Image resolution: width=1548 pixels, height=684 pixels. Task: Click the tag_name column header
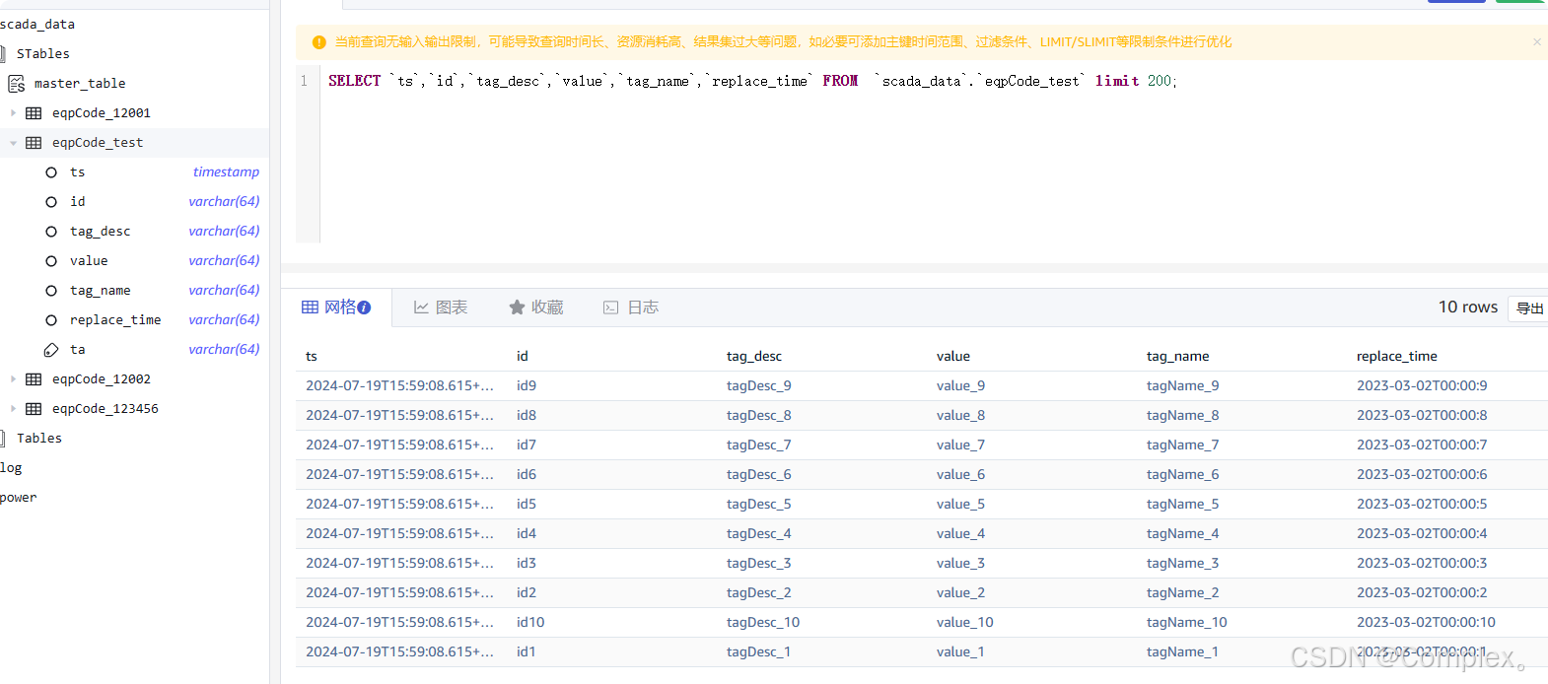[1177, 357]
